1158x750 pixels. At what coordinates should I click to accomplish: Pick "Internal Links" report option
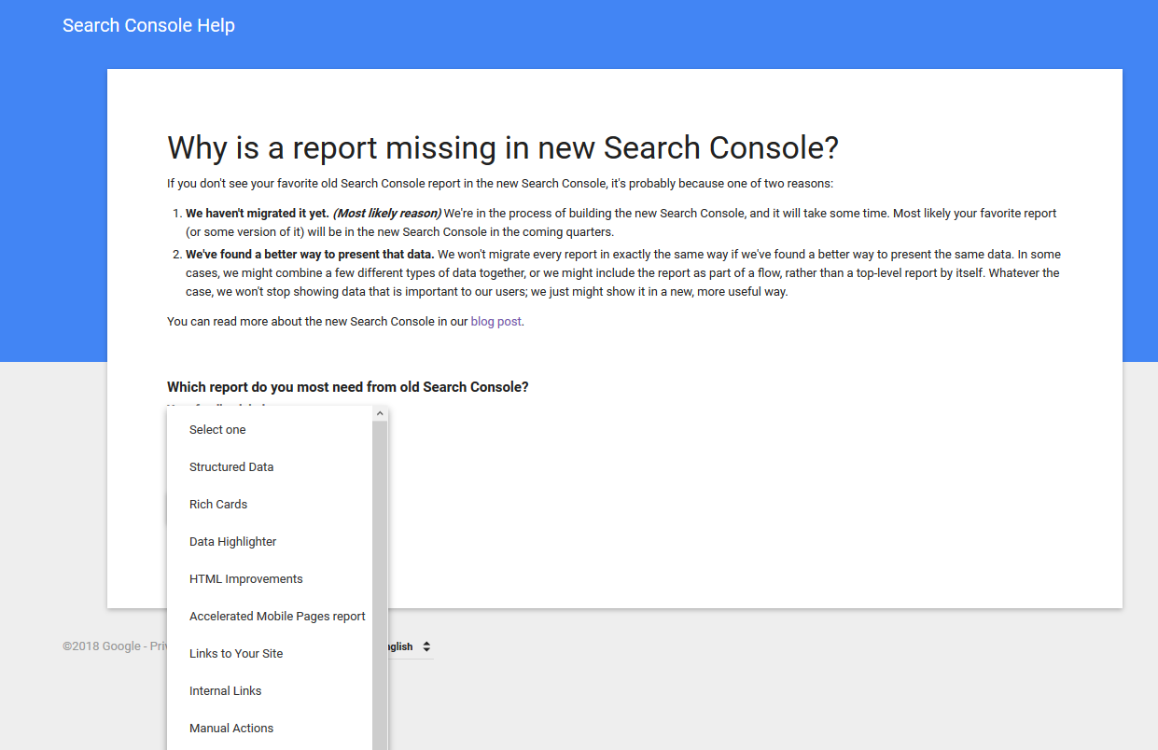(226, 690)
